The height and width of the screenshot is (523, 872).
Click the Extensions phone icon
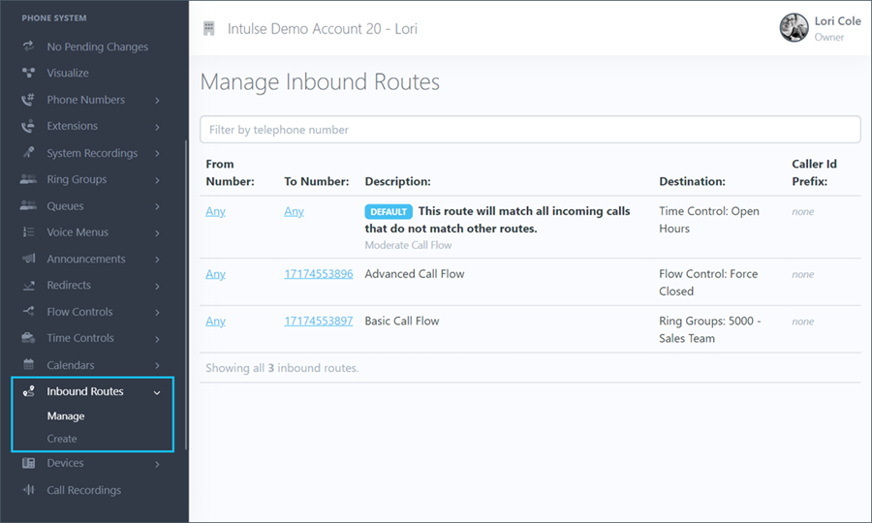pyautogui.click(x=28, y=126)
